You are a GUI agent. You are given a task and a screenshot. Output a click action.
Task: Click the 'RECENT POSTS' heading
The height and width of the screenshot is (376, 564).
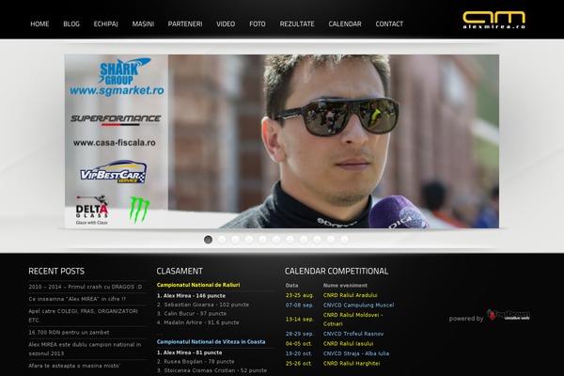point(56,272)
